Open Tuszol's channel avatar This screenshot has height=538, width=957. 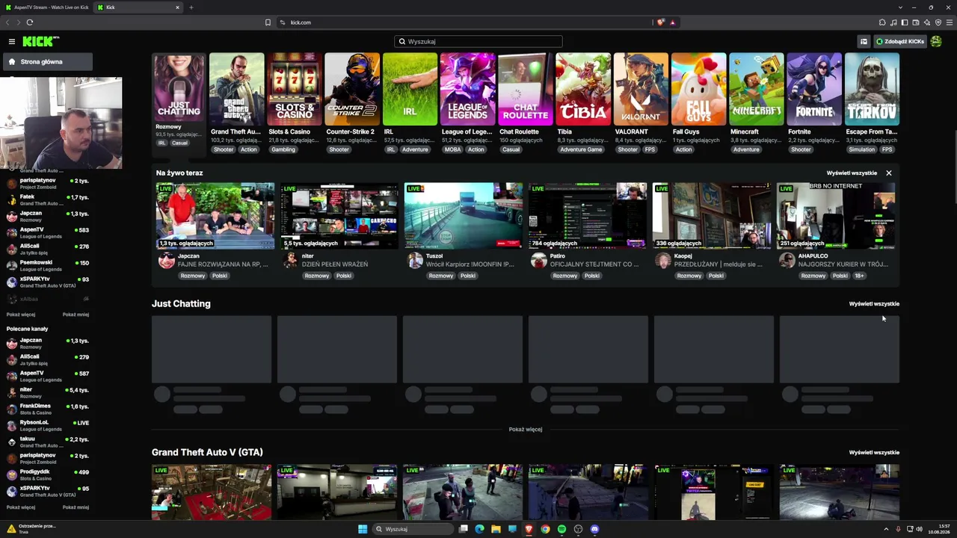pos(414,260)
